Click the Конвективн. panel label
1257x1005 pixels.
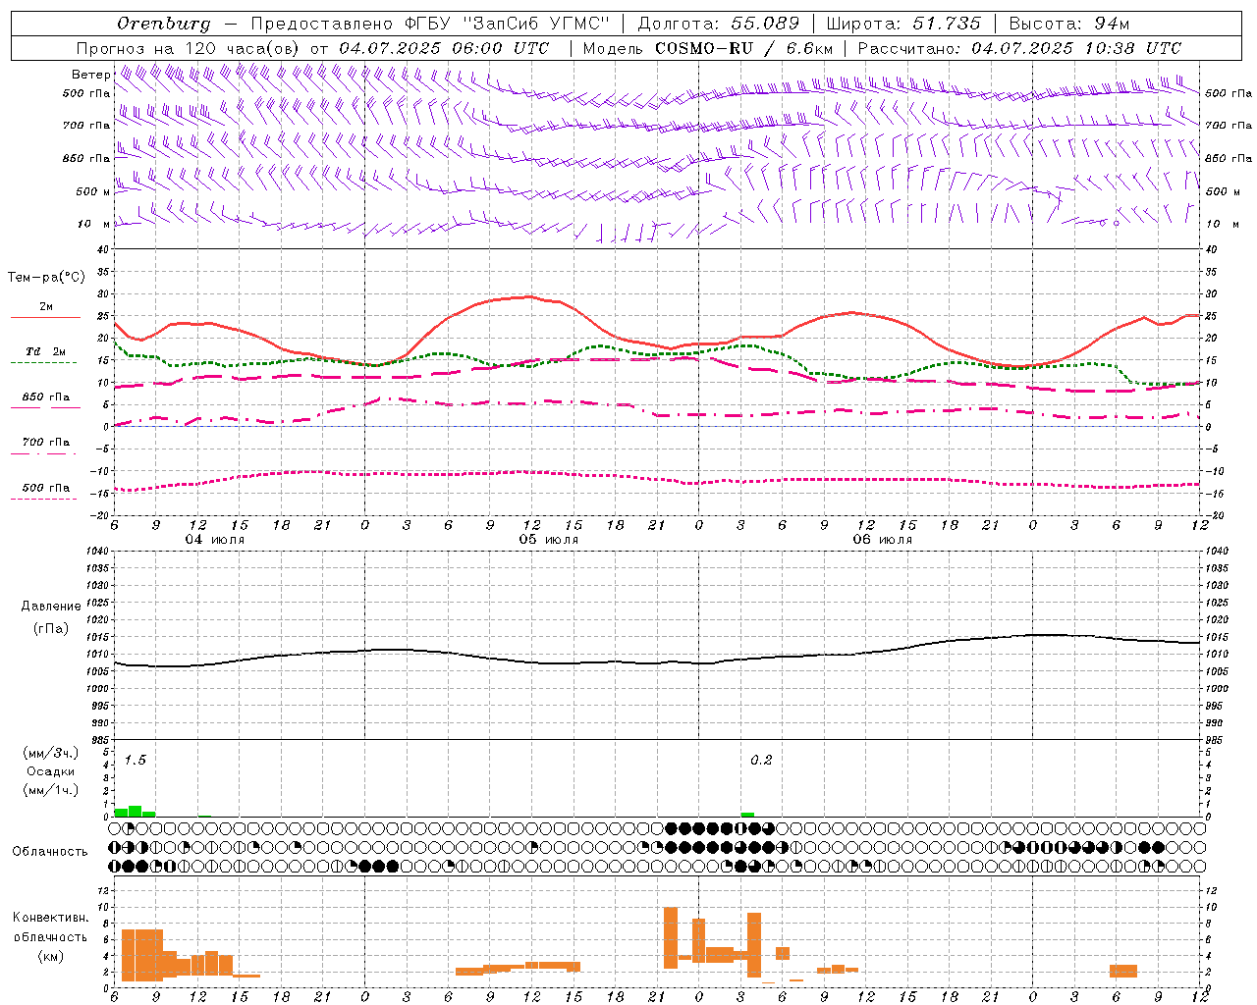[x=50, y=918]
